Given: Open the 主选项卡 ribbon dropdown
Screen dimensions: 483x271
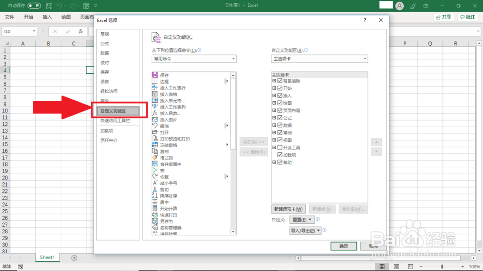Looking at the screenshot, I should click(319, 58).
